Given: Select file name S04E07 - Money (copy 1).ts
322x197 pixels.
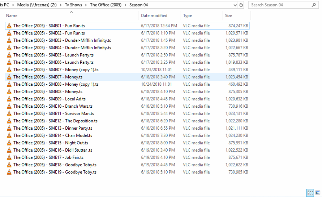Looking at the screenshot, I should (x=56, y=70).
